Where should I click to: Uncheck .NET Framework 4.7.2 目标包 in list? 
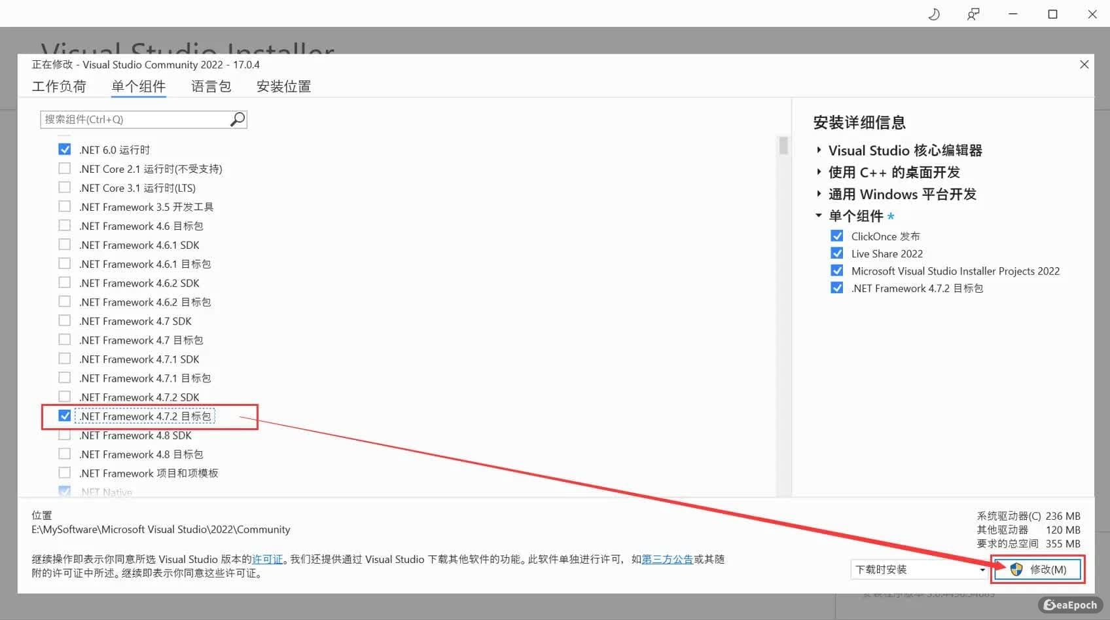(x=65, y=416)
